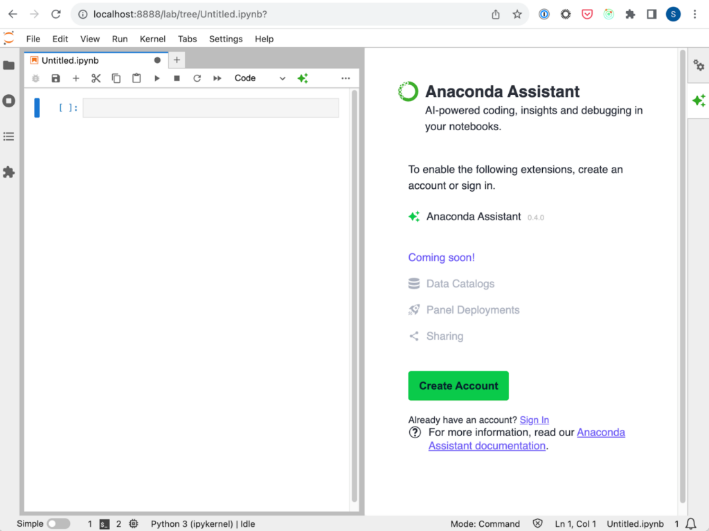Click the blue cell collapser bar
Image resolution: width=709 pixels, height=531 pixels.
click(37, 108)
